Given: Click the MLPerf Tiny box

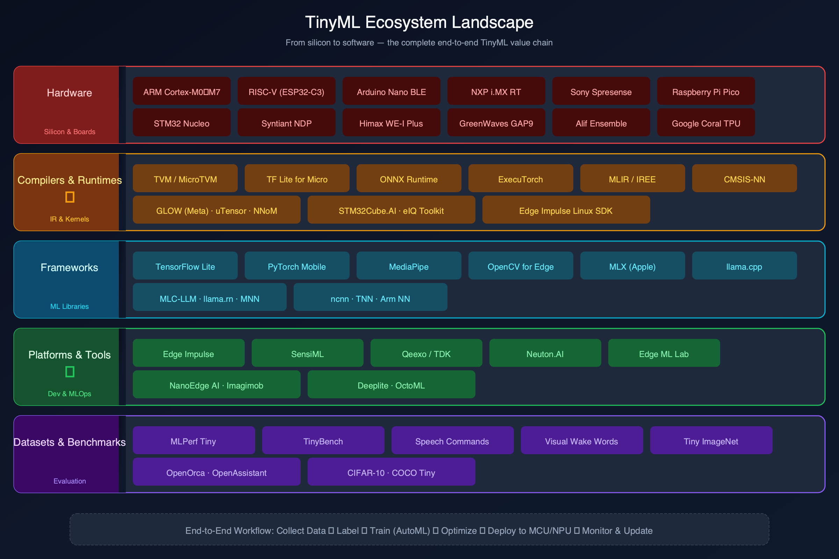Looking at the screenshot, I should (x=194, y=440).
